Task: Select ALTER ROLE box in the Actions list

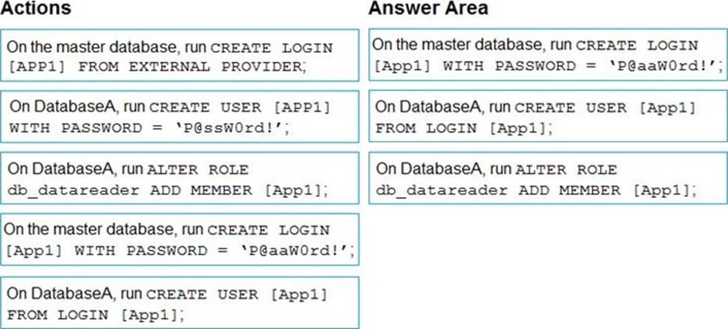Action: [x=179, y=178]
